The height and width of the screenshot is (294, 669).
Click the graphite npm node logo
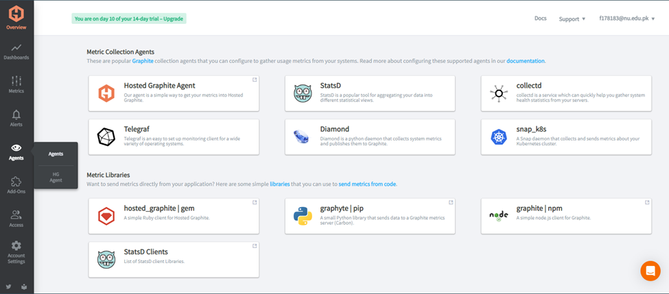click(499, 216)
